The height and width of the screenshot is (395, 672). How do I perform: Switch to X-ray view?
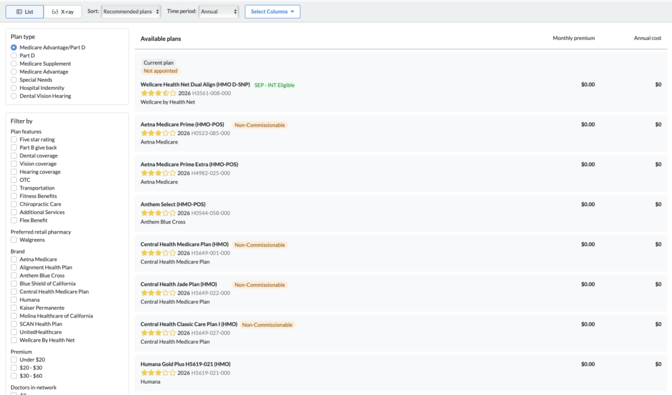coord(63,12)
